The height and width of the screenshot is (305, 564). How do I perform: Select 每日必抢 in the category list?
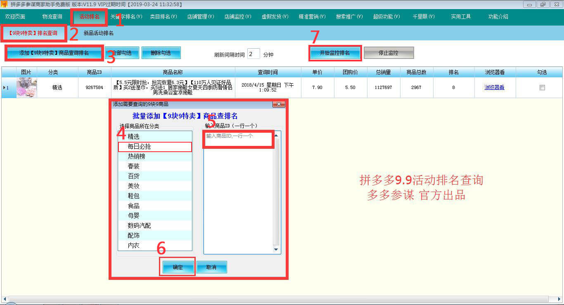[x=155, y=146]
